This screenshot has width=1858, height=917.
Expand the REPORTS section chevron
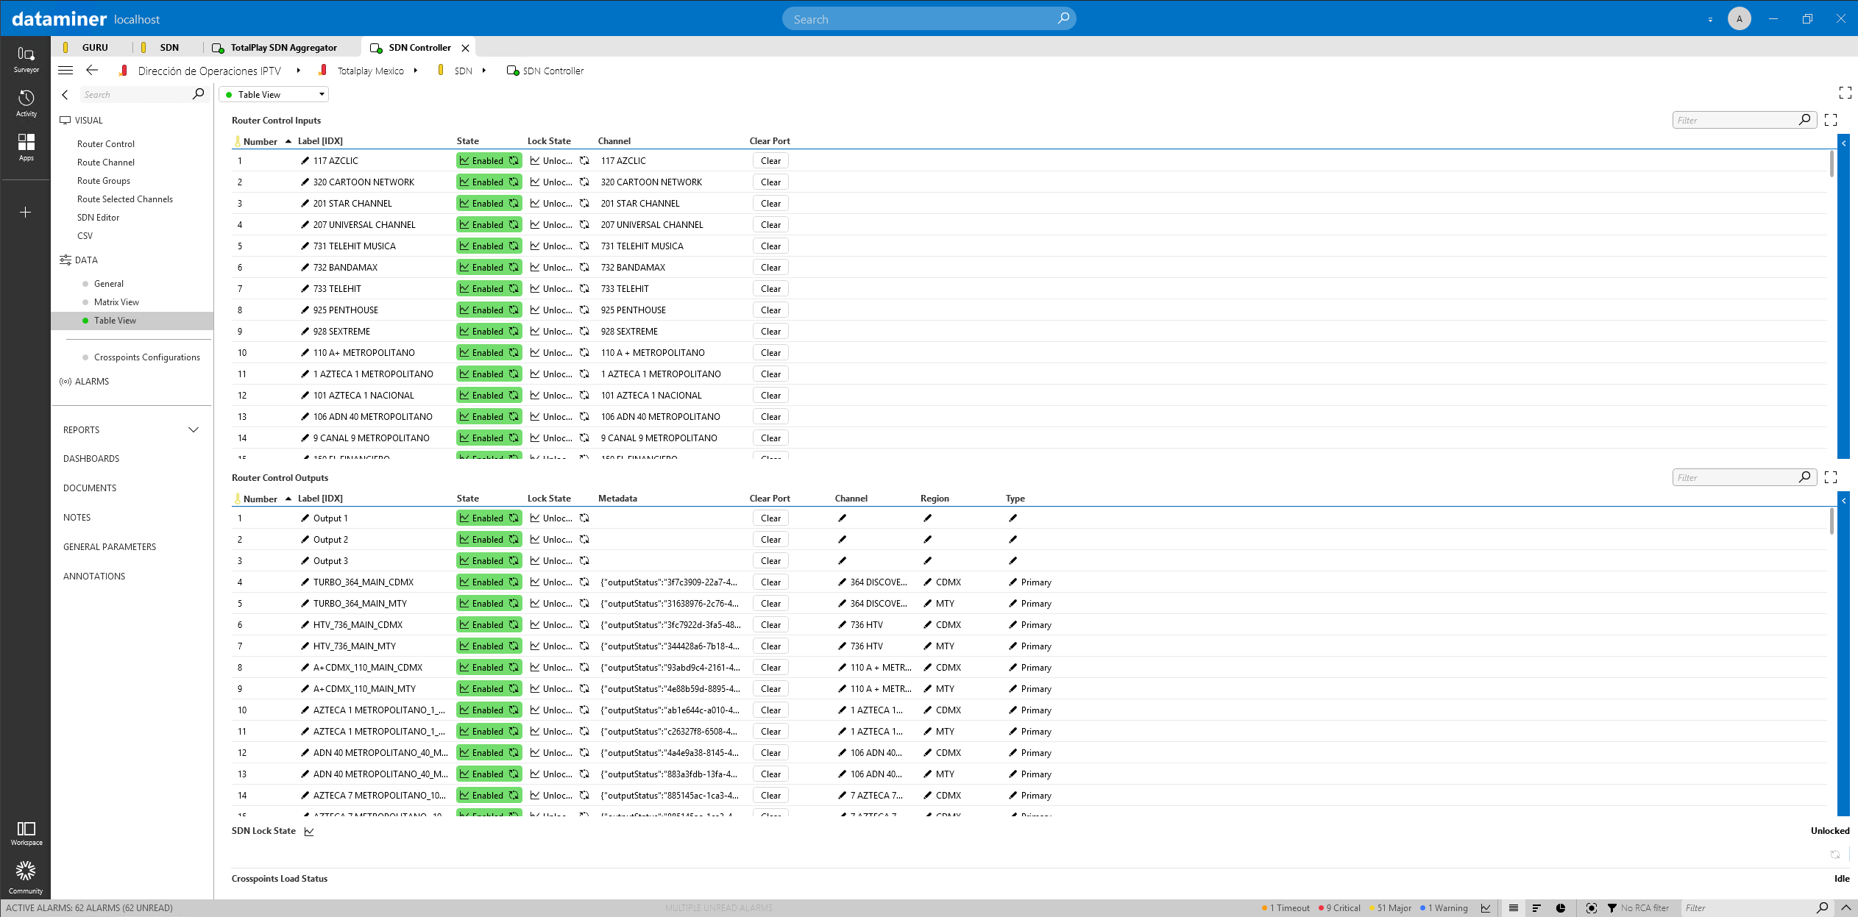(194, 429)
